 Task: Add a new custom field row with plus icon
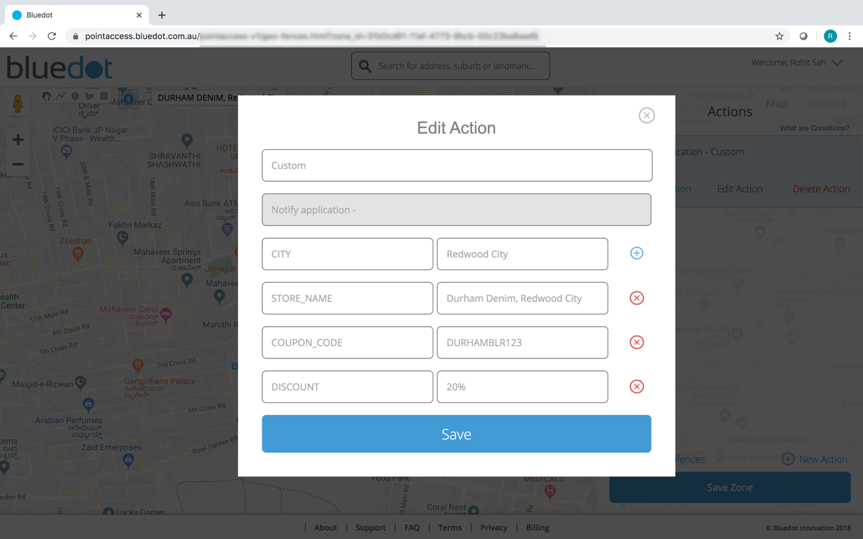coord(636,253)
